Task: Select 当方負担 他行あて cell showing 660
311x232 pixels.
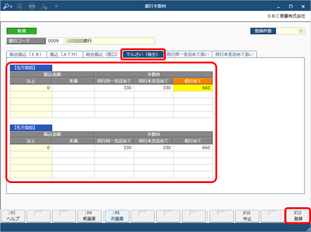Action: click(x=193, y=88)
